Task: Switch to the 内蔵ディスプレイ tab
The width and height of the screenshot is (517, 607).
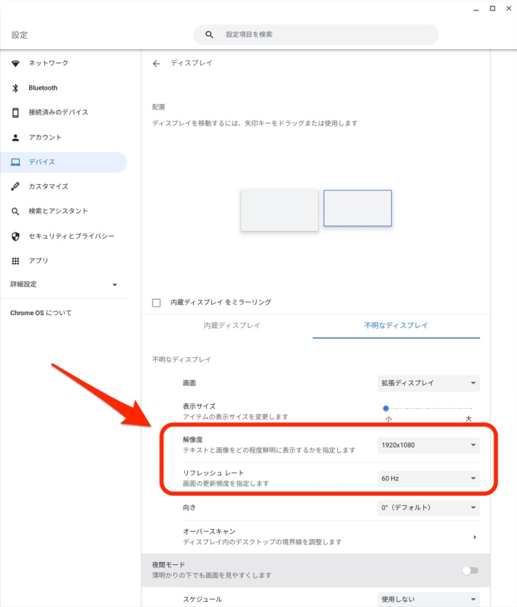Action: click(x=231, y=325)
